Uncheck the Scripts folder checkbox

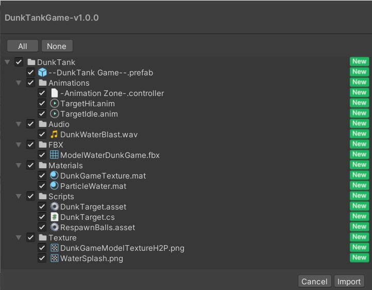(x=30, y=196)
